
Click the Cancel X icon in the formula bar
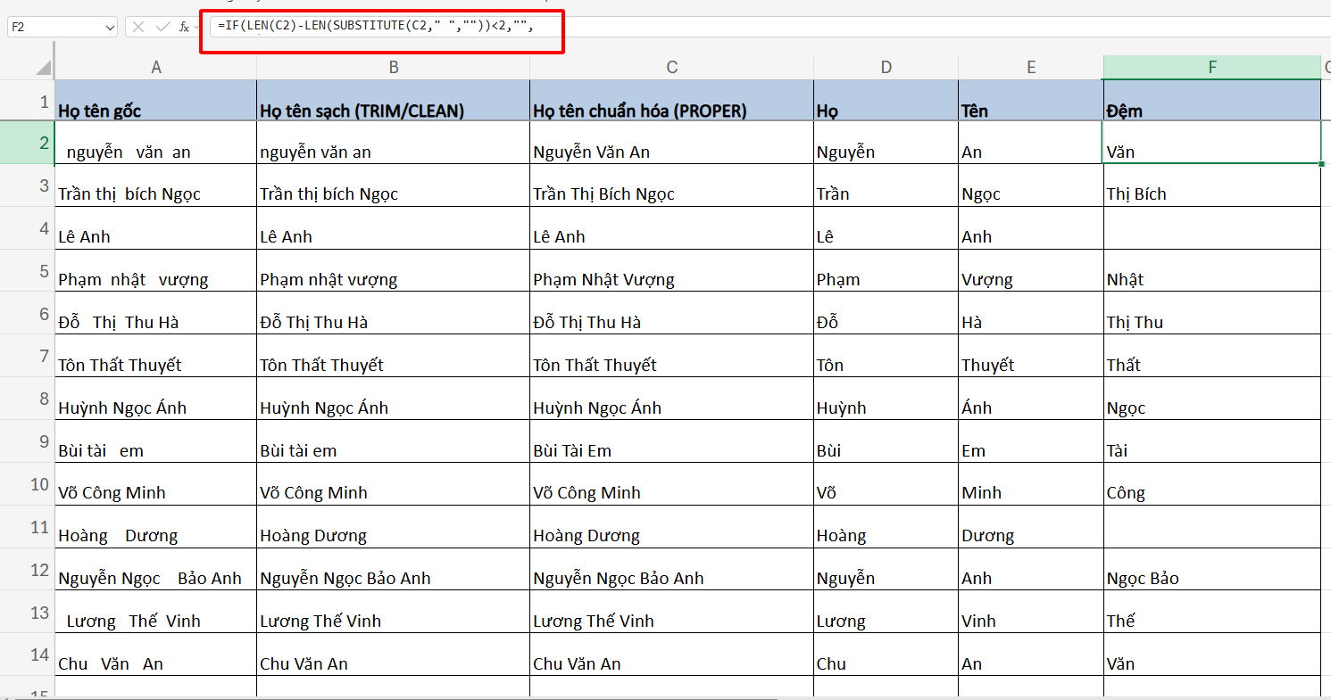click(138, 27)
